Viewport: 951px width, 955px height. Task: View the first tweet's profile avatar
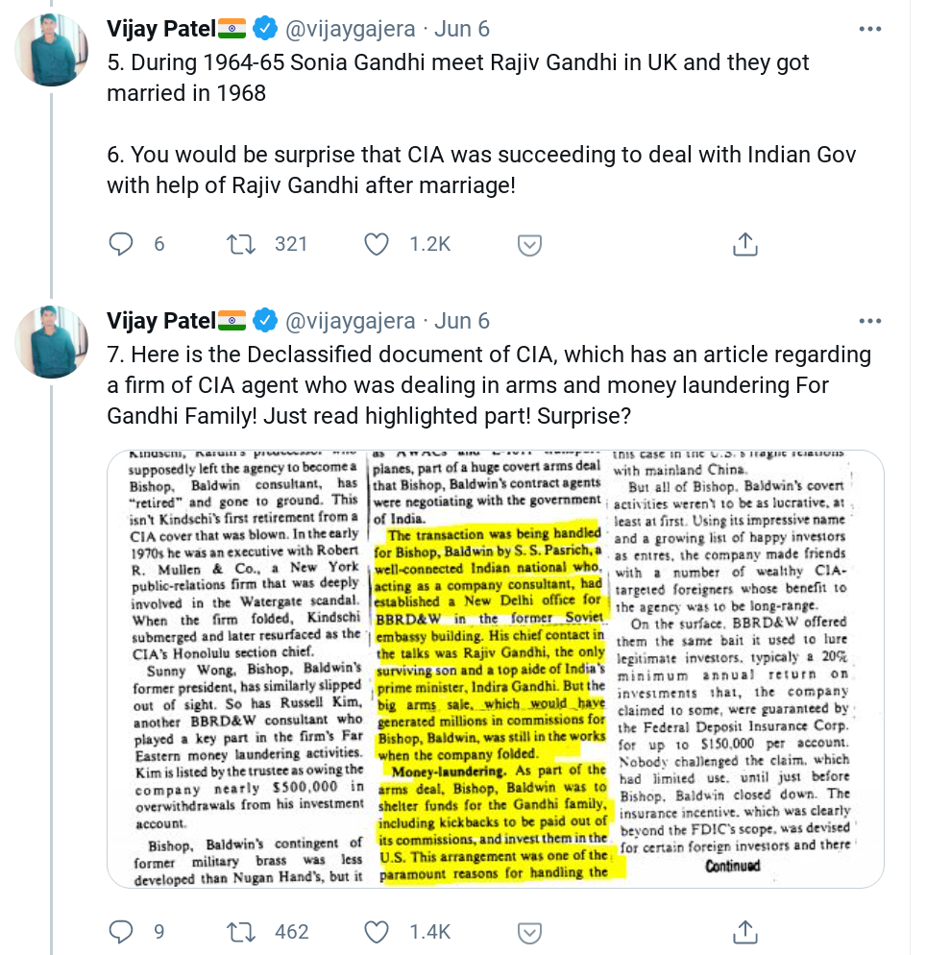[x=51, y=50]
